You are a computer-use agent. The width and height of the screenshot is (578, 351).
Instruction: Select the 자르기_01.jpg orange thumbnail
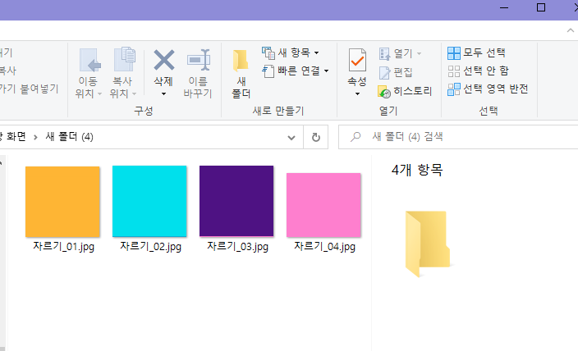[x=62, y=202]
